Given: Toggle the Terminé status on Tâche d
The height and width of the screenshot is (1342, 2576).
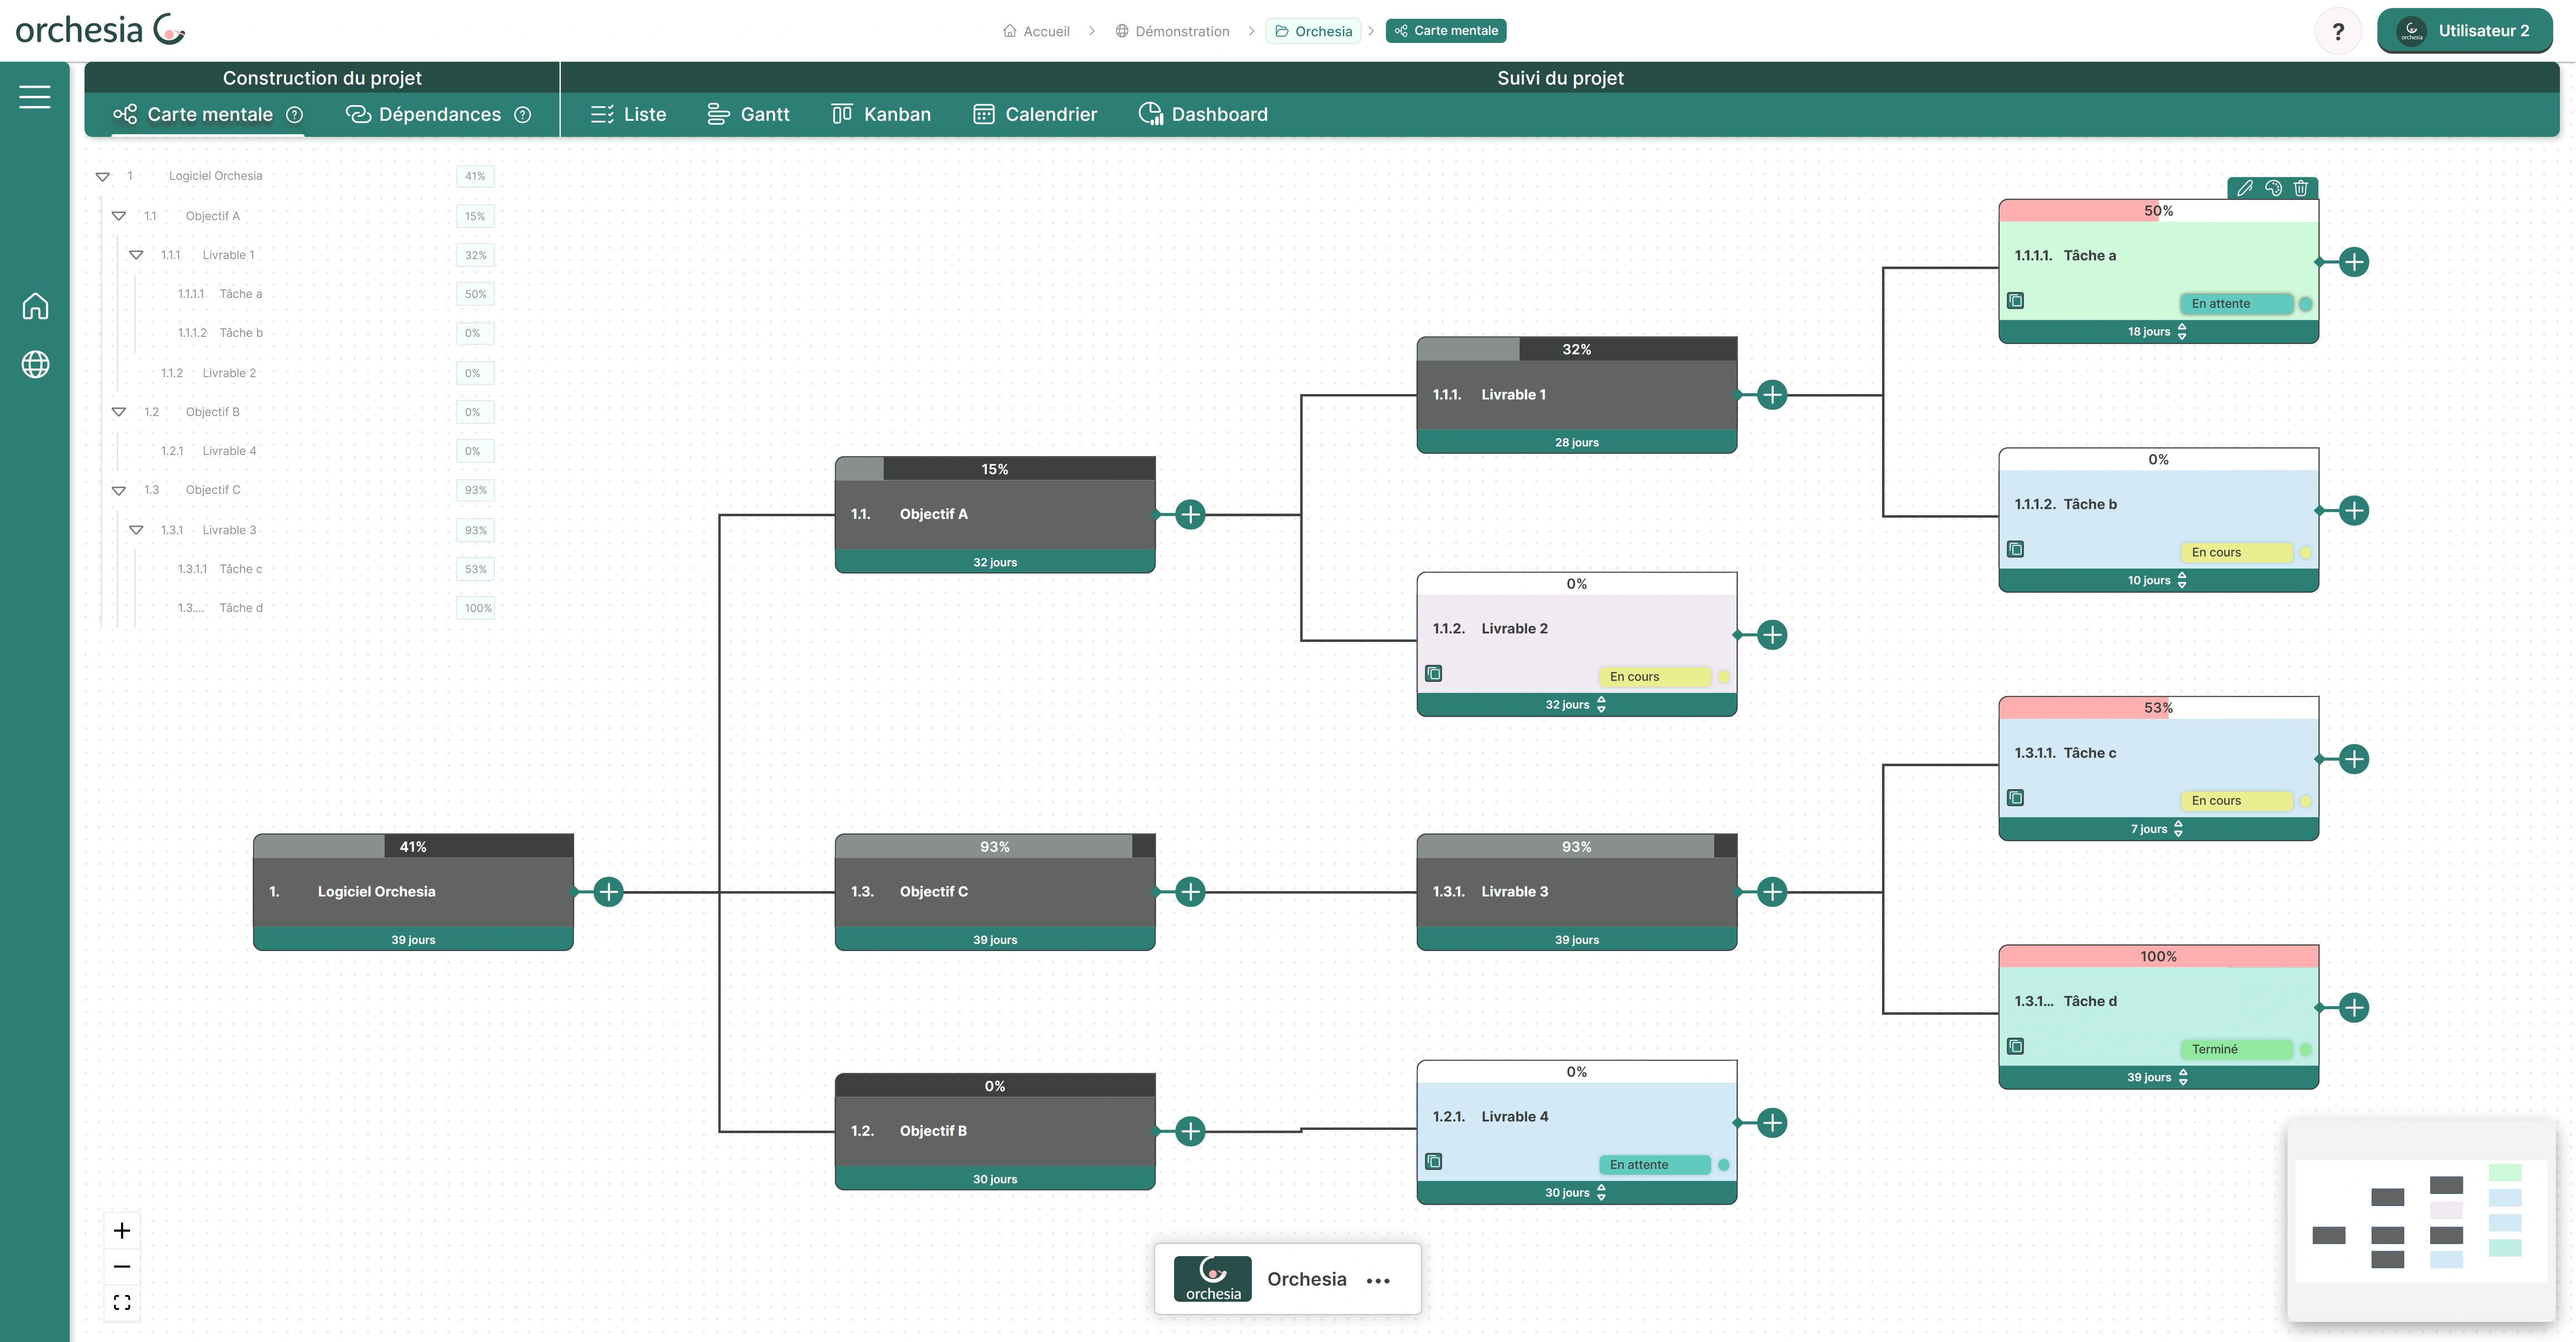Looking at the screenshot, I should 2236,1049.
